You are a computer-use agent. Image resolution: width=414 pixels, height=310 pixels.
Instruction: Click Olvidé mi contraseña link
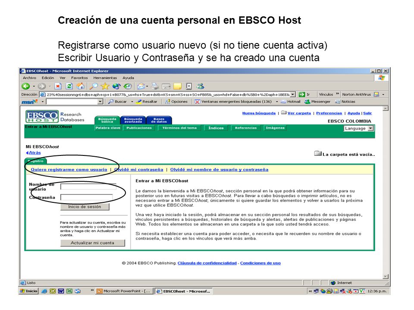(x=138, y=170)
